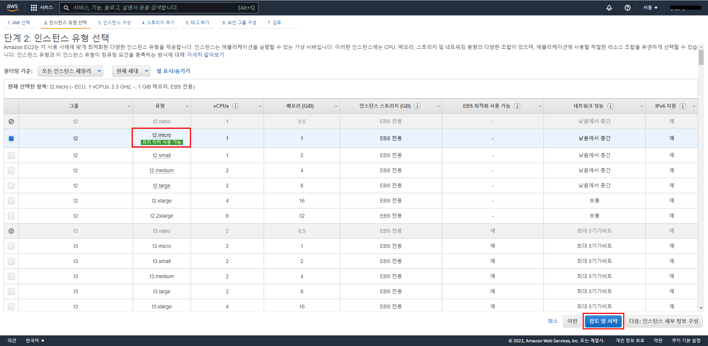Show info for IPv6 support column
The height and width of the screenshot is (346, 708).
[683, 106]
